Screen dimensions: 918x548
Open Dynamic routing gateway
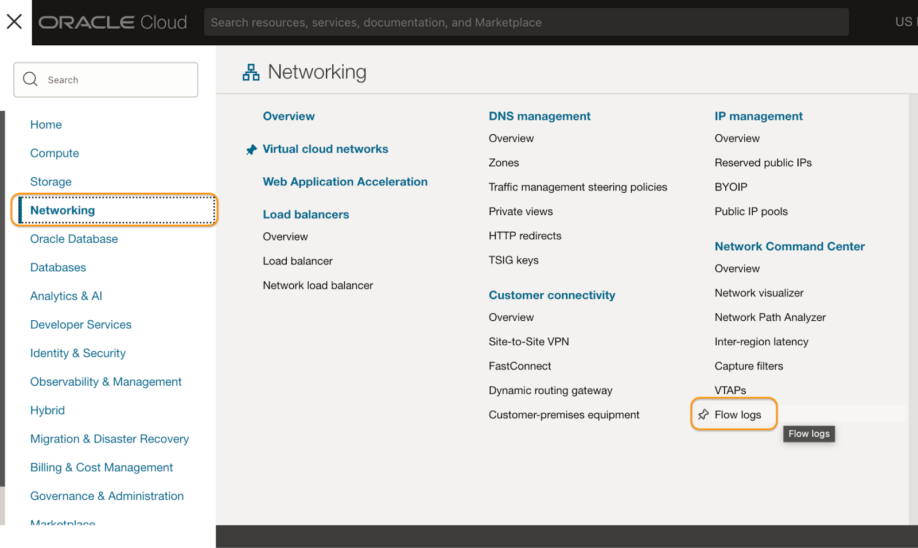tap(551, 391)
